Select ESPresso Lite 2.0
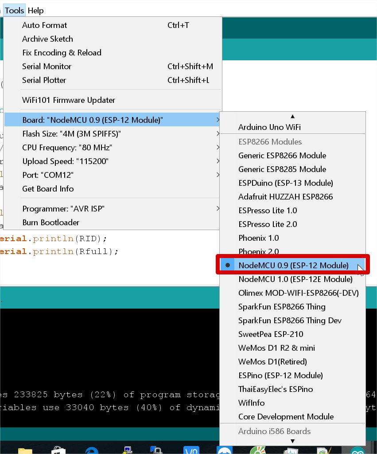The image size is (377, 454). tap(292, 224)
